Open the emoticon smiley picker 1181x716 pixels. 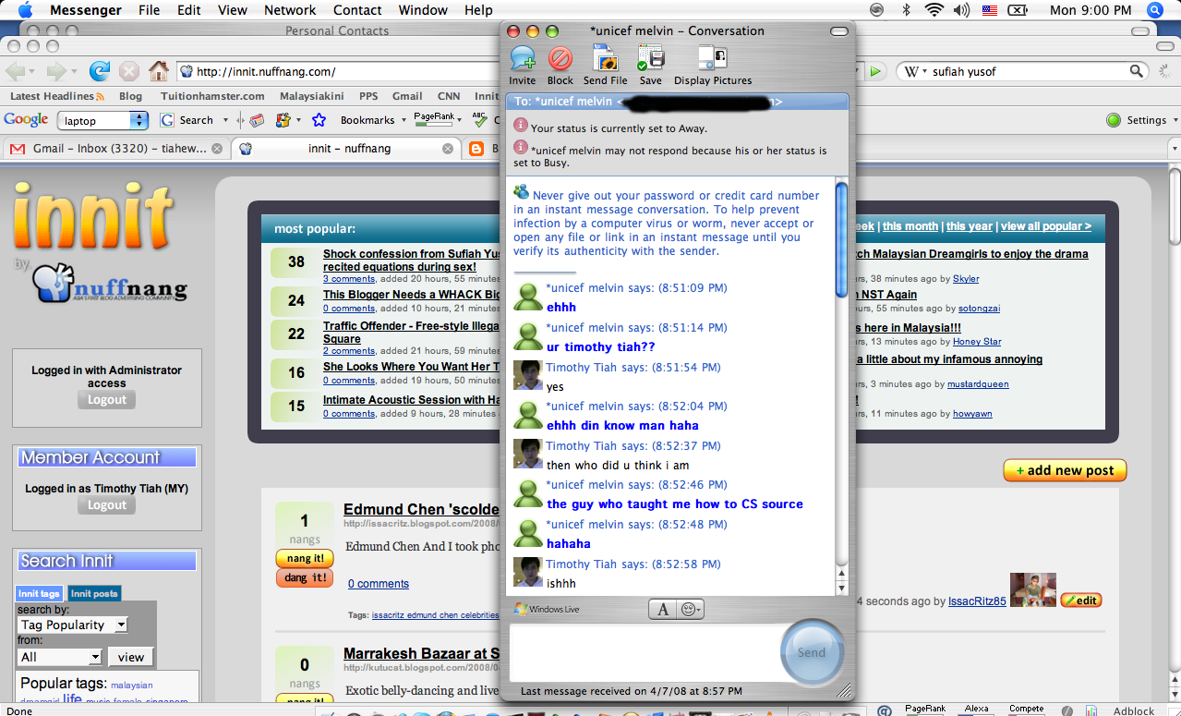tap(691, 609)
